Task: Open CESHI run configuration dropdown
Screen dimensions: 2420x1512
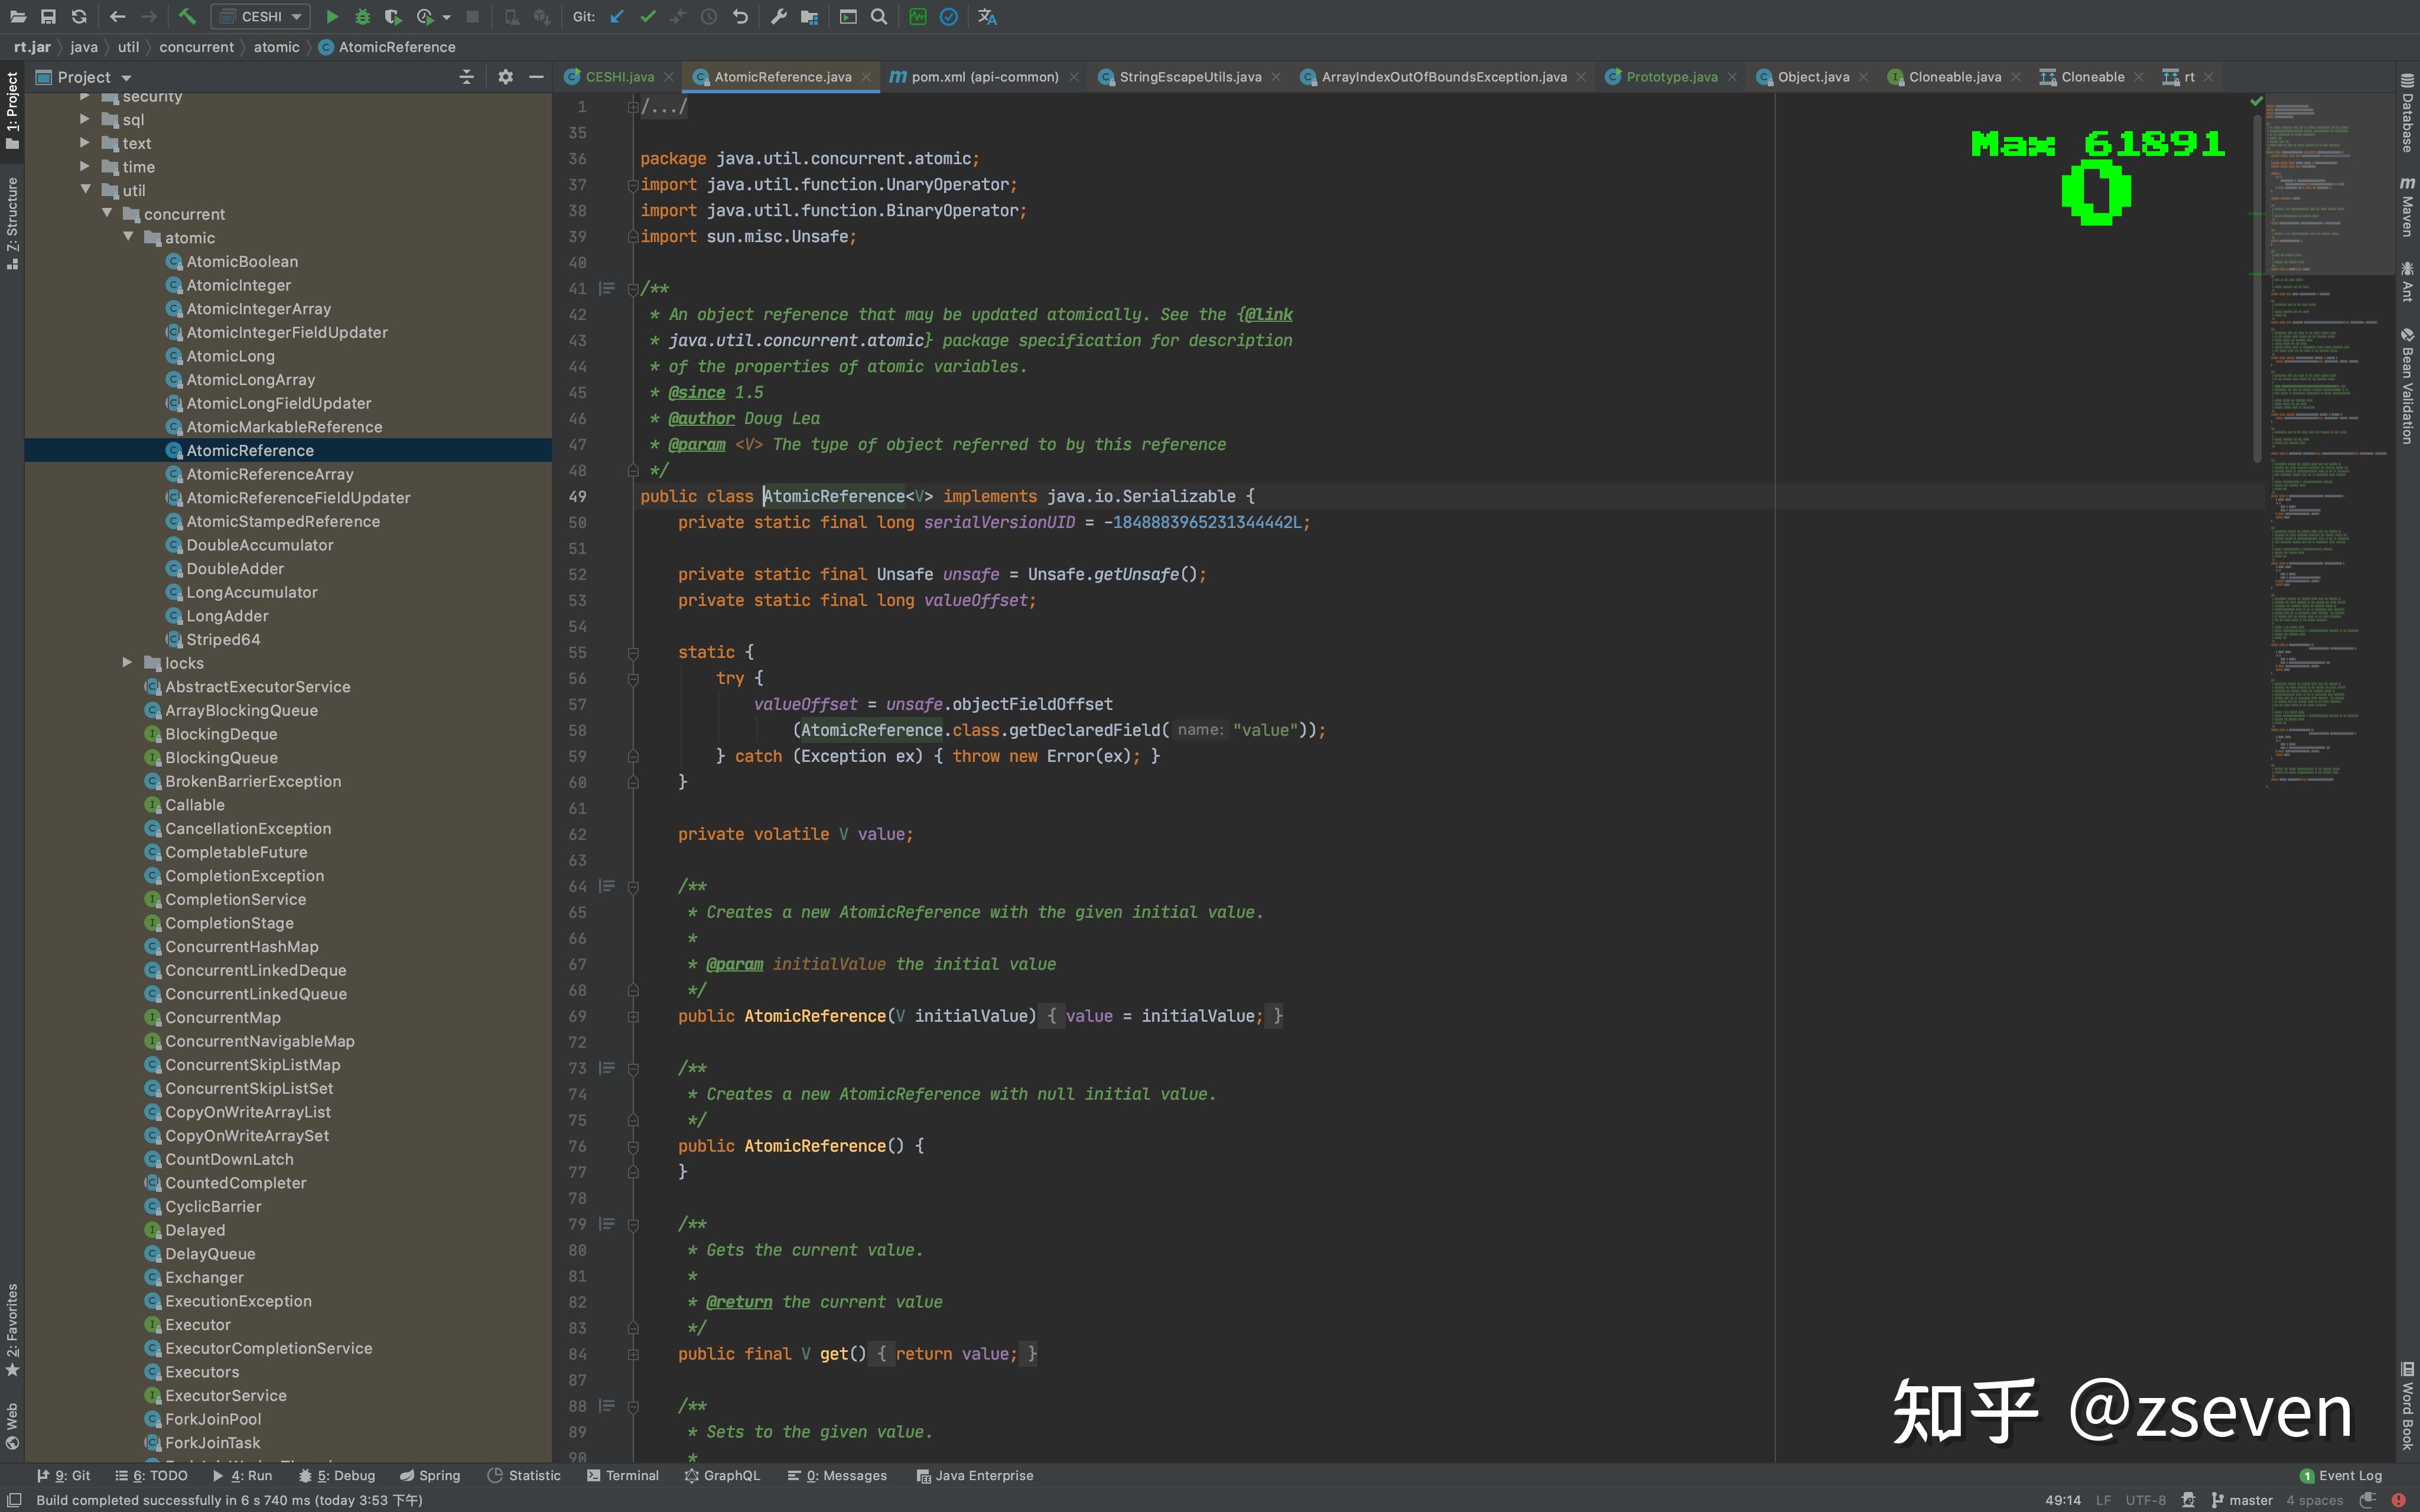Action: tap(261, 16)
